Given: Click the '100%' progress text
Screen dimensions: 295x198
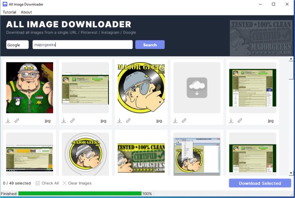Looking at the screenshot, I should point(147,193).
